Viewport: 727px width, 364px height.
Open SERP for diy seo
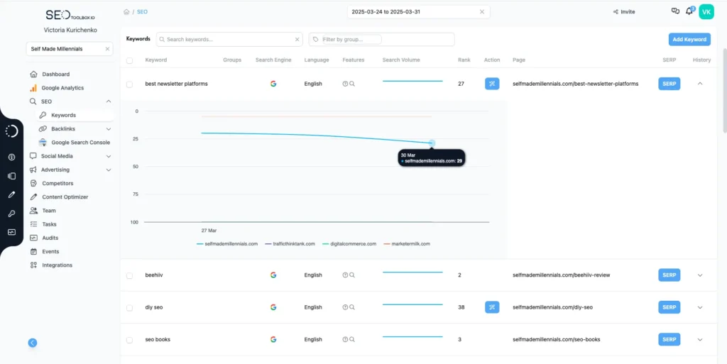click(669, 307)
